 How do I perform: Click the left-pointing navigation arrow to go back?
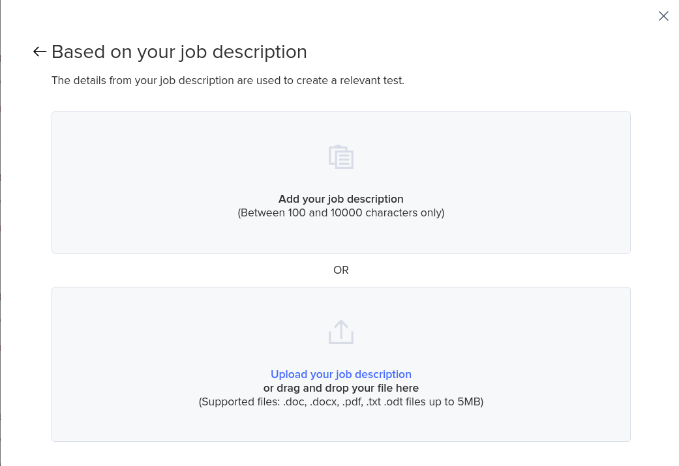point(39,51)
